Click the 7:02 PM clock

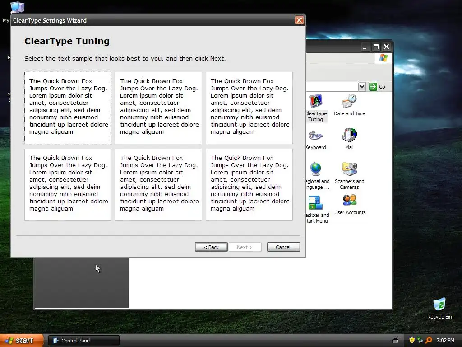click(x=445, y=340)
